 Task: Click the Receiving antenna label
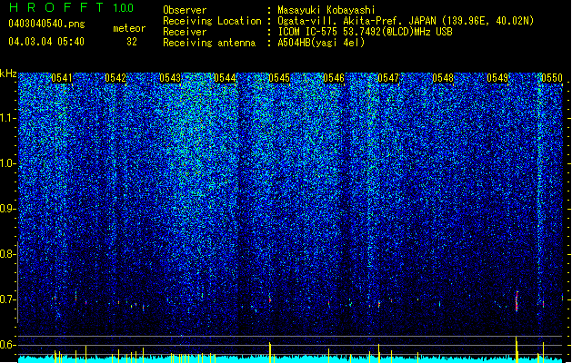point(209,43)
